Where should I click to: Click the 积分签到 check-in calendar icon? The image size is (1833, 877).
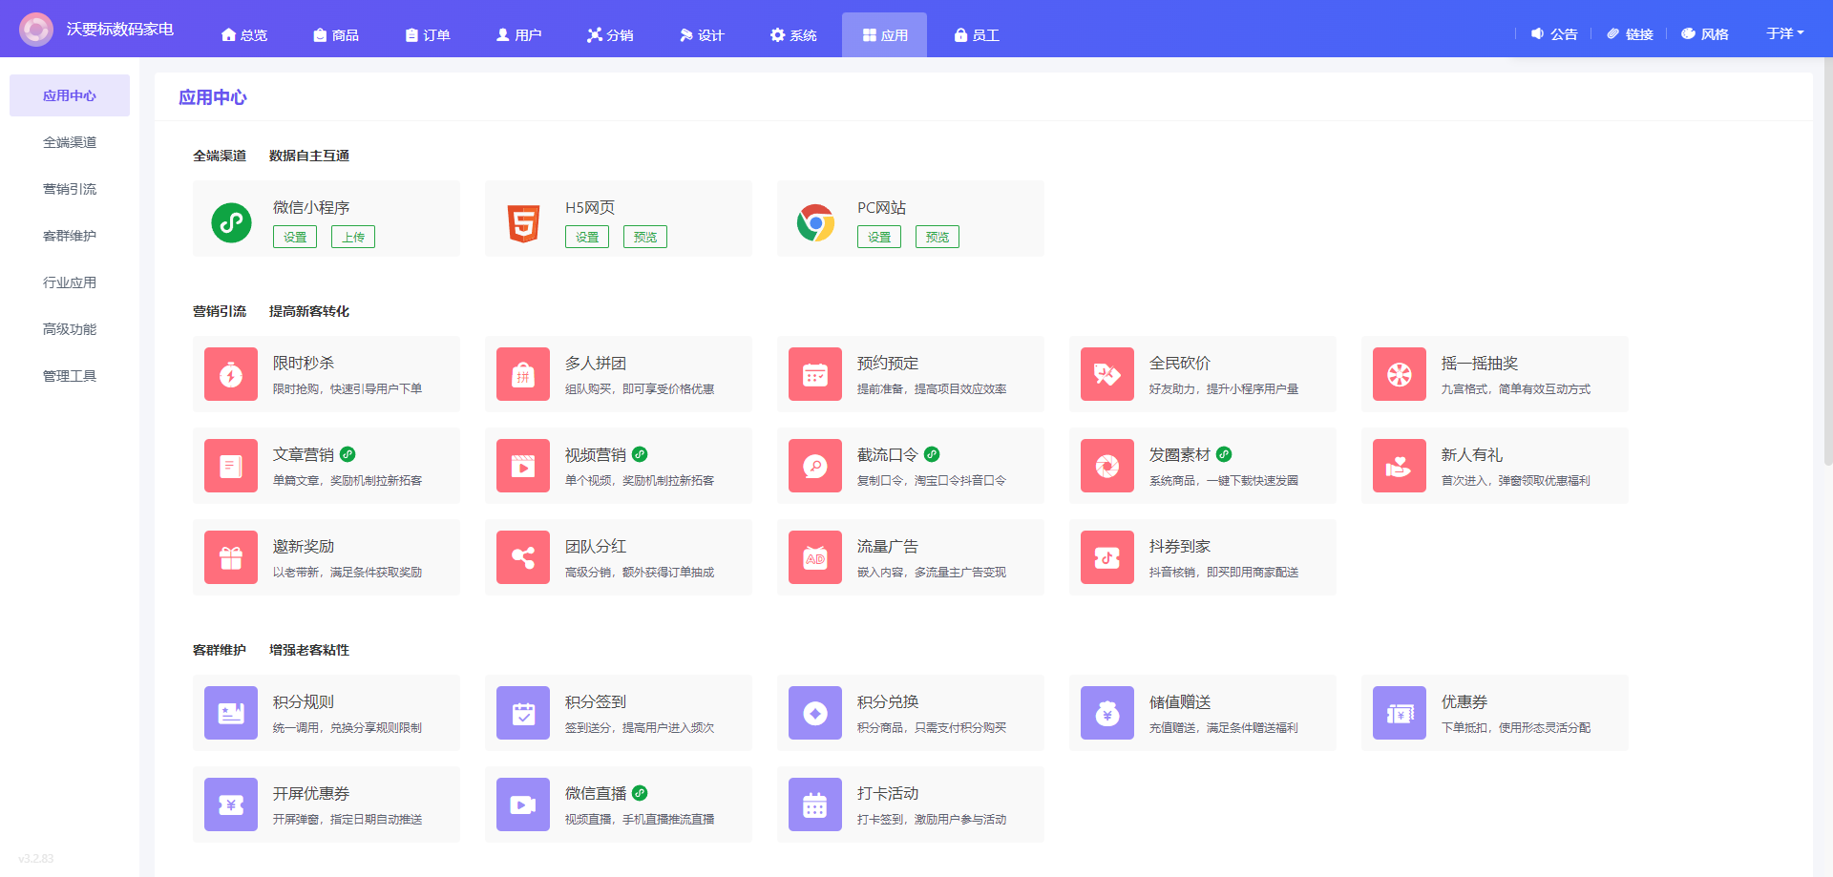pyautogui.click(x=523, y=713)
